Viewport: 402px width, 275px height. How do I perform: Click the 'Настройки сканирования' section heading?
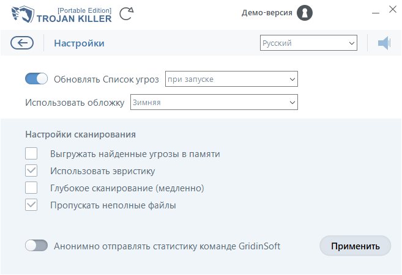click(x=81, y=134)
